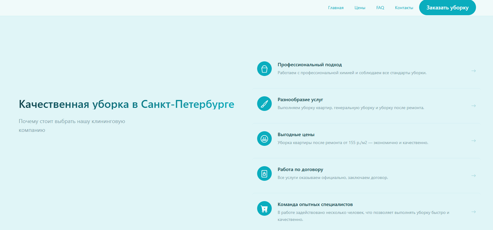The image size is (493, 230).
Task: Expand Команда опытных специалистов using its arrow
Action: 473,212
